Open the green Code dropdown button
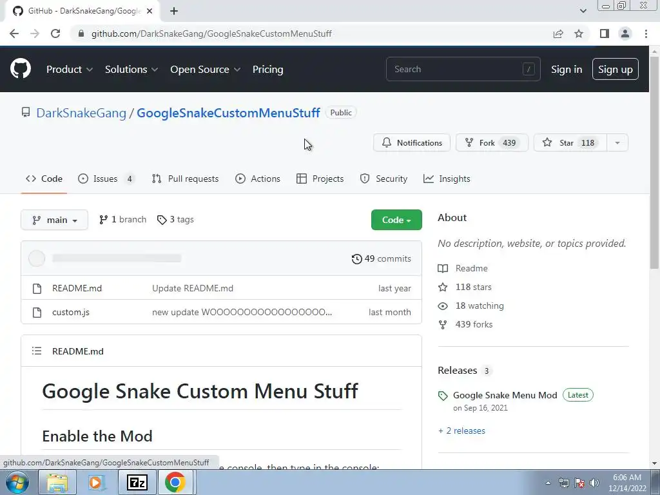Viewport: 660px width, 495px height. 396,220
